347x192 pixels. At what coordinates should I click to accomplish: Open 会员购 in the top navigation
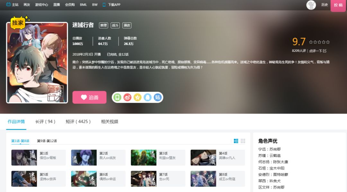pos(70,4)
